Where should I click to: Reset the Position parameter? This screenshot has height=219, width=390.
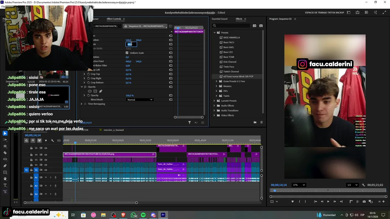click(x=171, y=40)
